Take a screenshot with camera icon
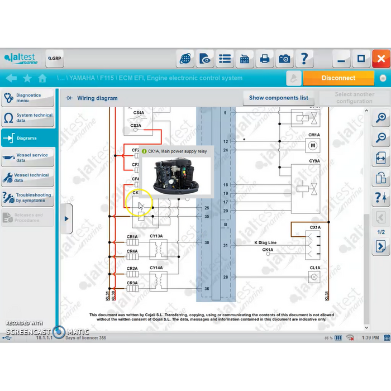Screen dimensions: 391x391 pos(284,59)
